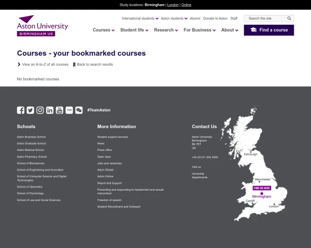Open Preventing harassment and sexual misconduct link
Image resolution: width=311 pixels, height=248 pixels.
pos(130,192)
